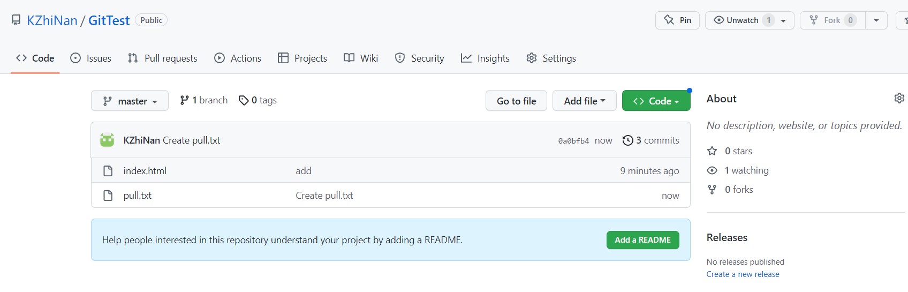The image size is (908, 292).
Task: View the Insights tab
Action: [x=485, y=58]
